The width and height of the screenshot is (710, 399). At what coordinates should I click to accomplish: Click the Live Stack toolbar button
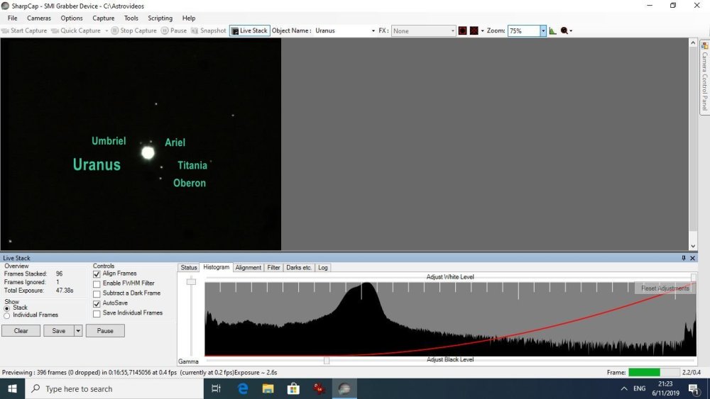coord(249,31)
